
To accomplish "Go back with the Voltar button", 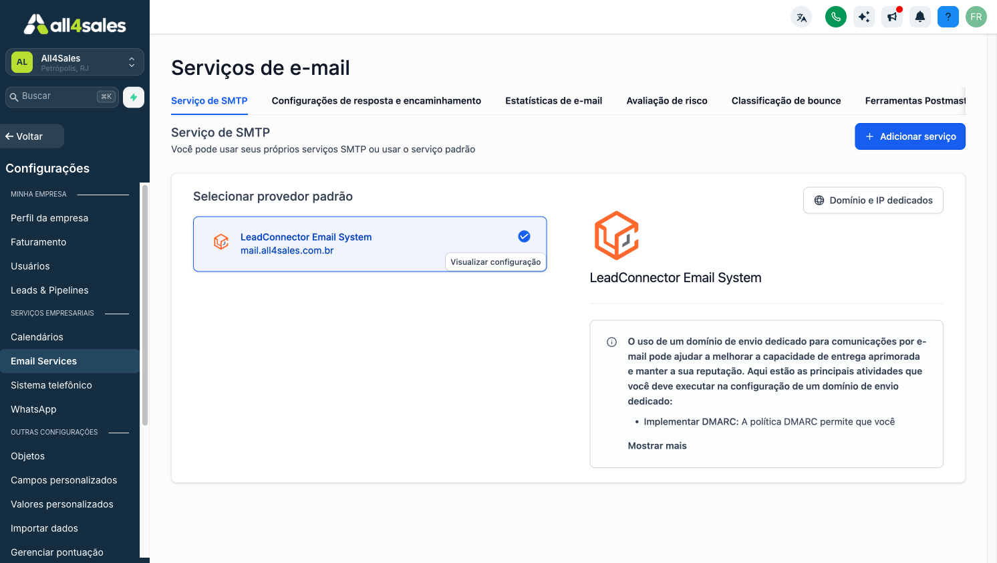I will [32, 136].
